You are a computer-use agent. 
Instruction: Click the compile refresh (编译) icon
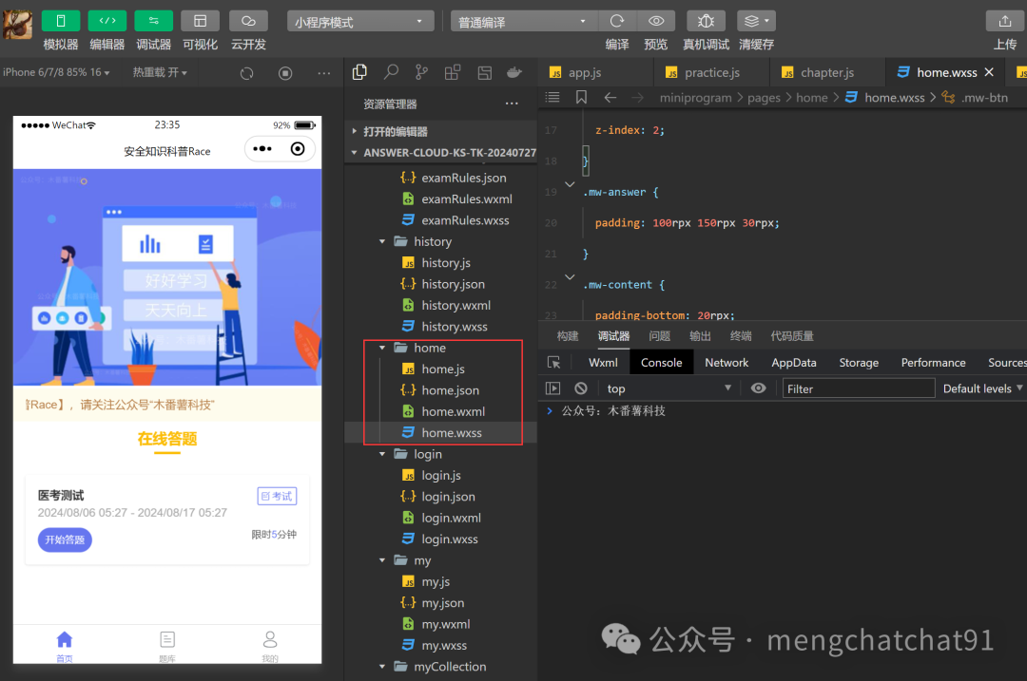tap(617, 21)
